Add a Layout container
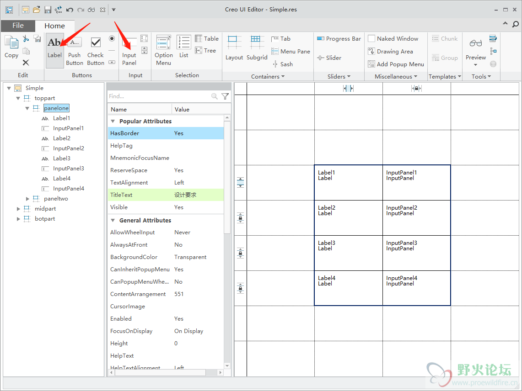 pos(234,48)
